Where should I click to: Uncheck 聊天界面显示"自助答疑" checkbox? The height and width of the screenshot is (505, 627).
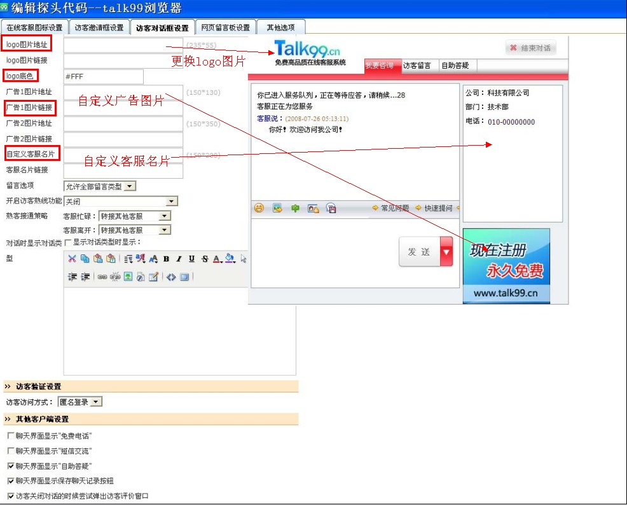[x=11, y=466]
